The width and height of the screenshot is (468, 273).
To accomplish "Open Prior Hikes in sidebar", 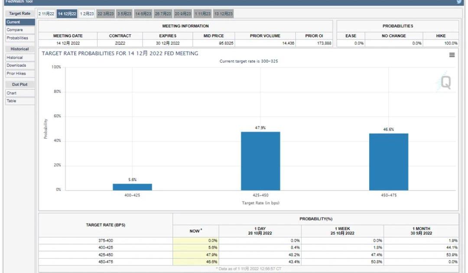I will click(x=16, y=73).
